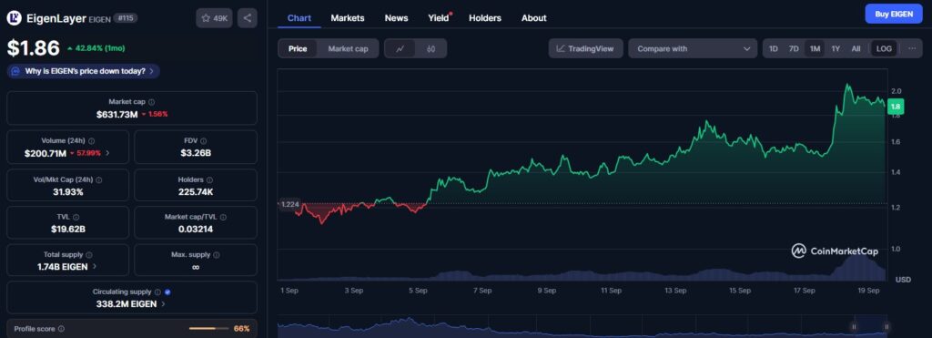
Task: Click the $1.86 price value
Action: pos(34,47)
